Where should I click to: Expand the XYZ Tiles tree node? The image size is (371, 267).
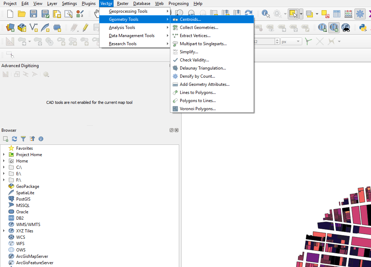tap(4, 231)
